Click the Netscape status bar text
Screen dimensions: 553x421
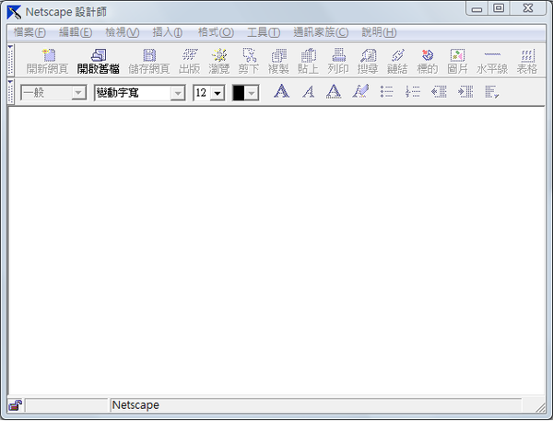point(135,405)
